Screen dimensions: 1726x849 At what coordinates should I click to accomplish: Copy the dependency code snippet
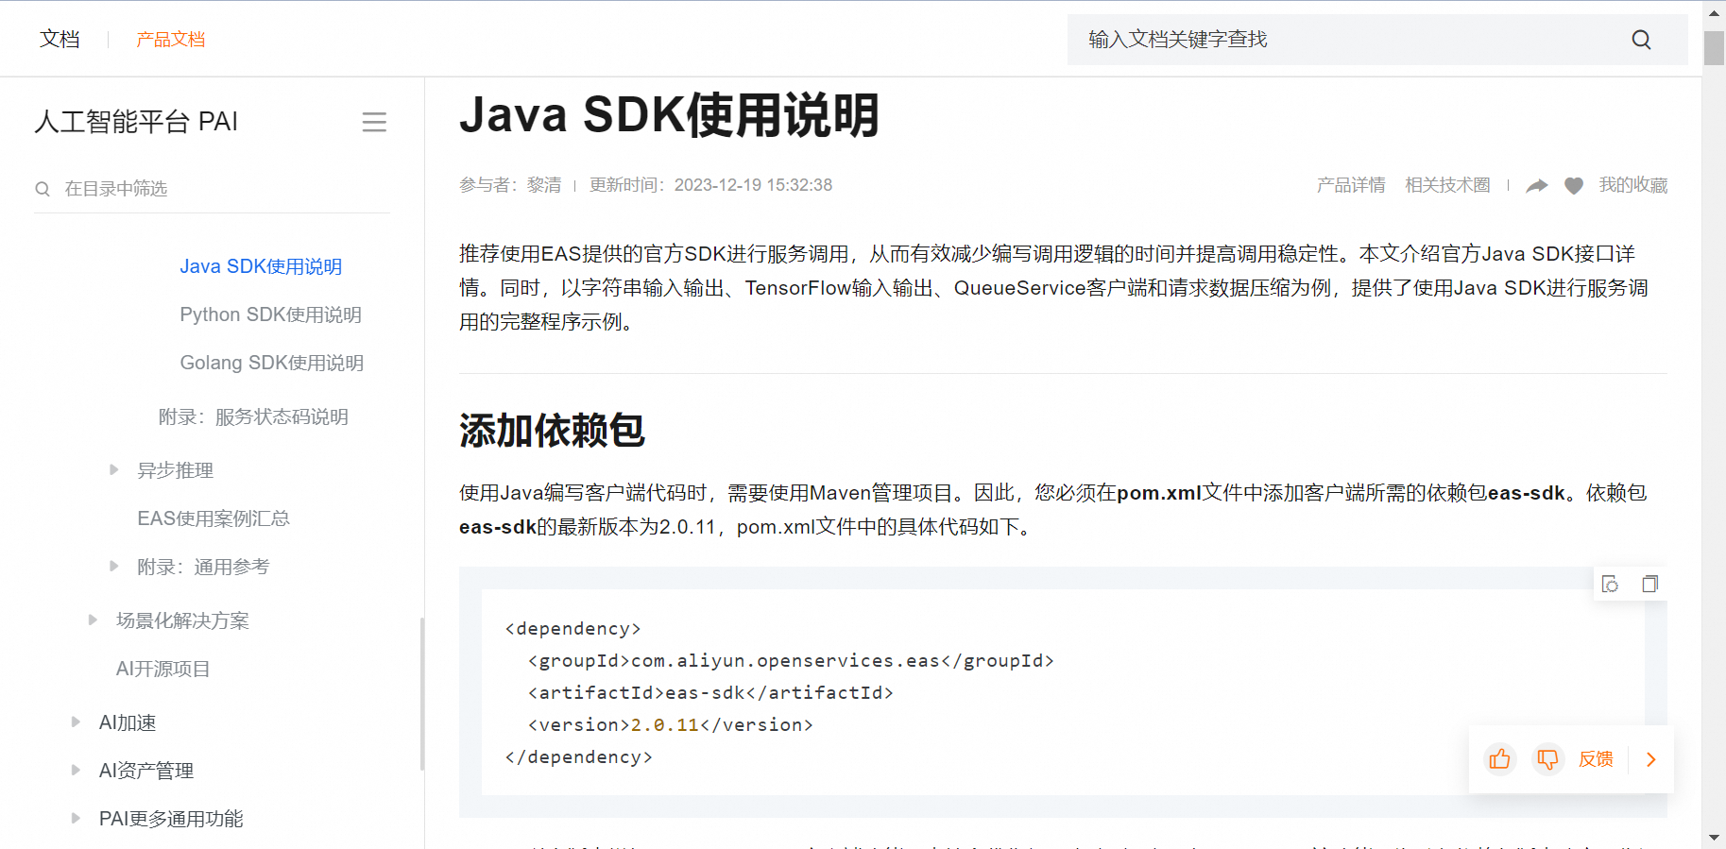tap(1649, 585)
